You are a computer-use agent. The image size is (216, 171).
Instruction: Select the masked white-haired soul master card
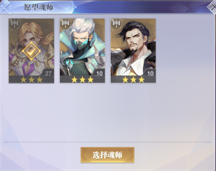82,51
